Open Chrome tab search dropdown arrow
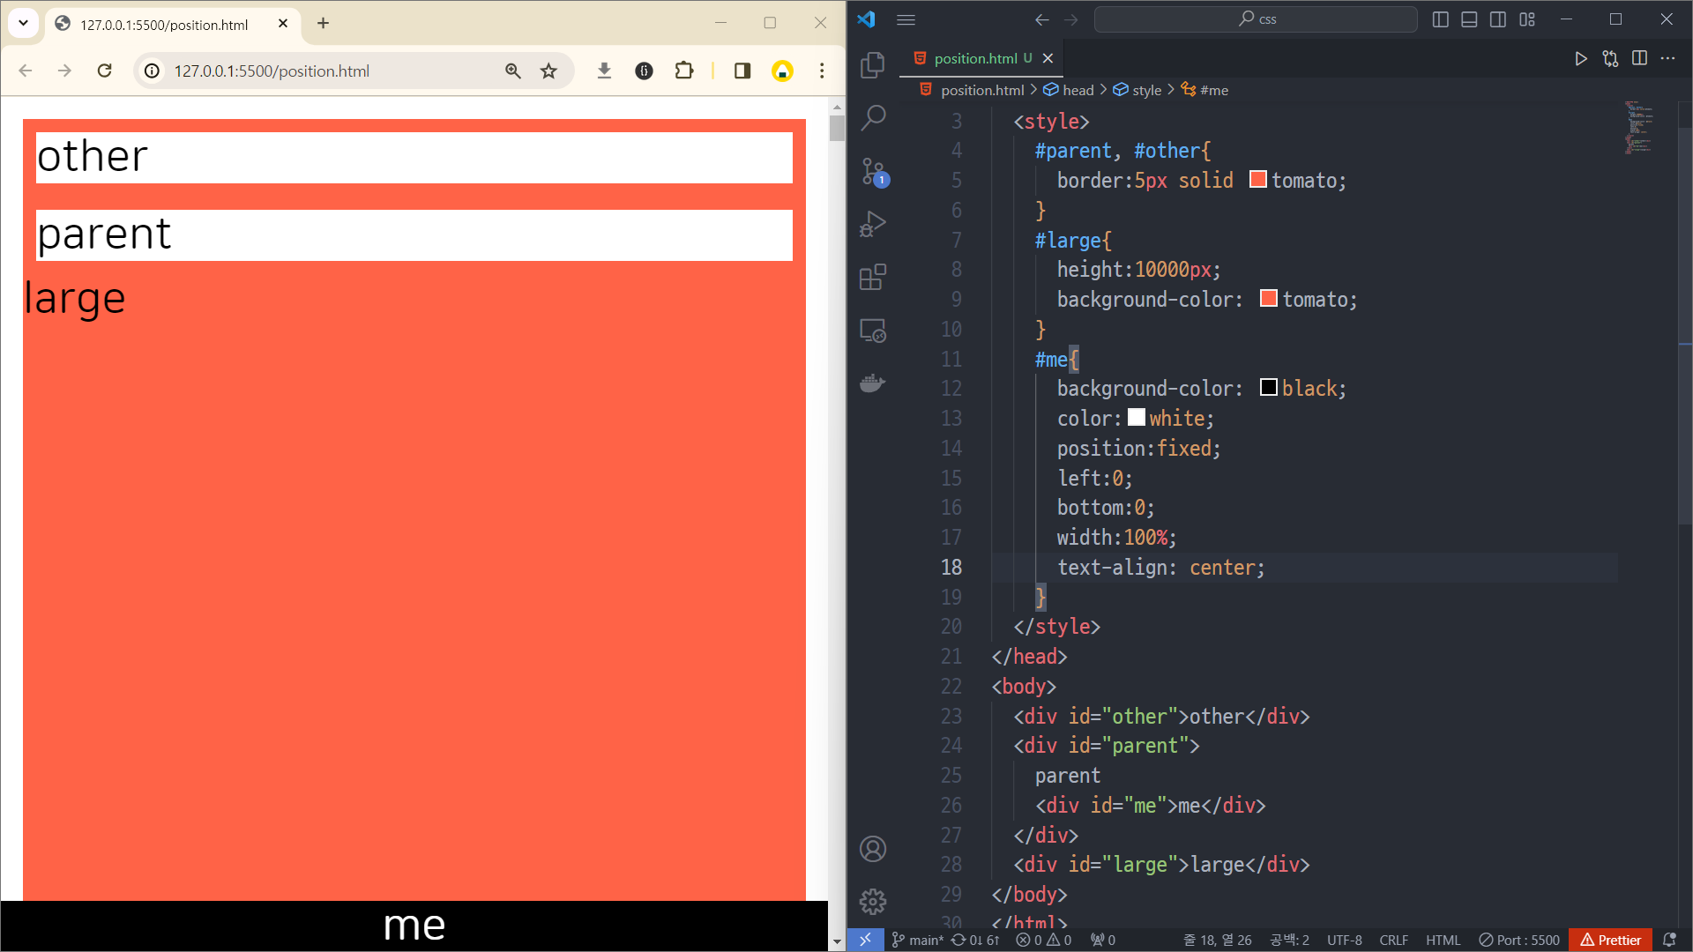This screenshot has height=952, width=1693. pos(24,24)
